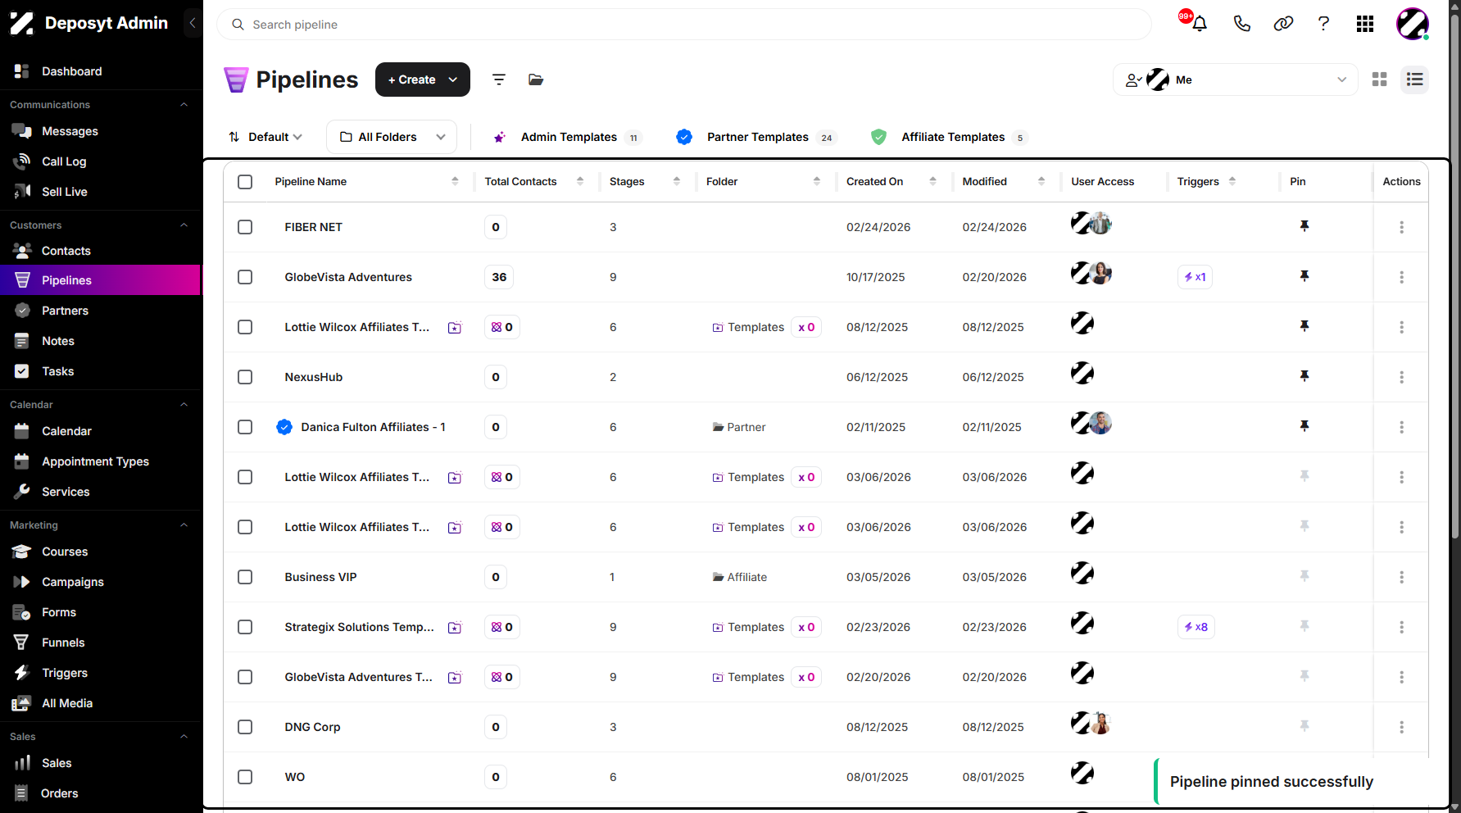
Task: Collapse the Communications sidebar section
Action: pos(184,105)
